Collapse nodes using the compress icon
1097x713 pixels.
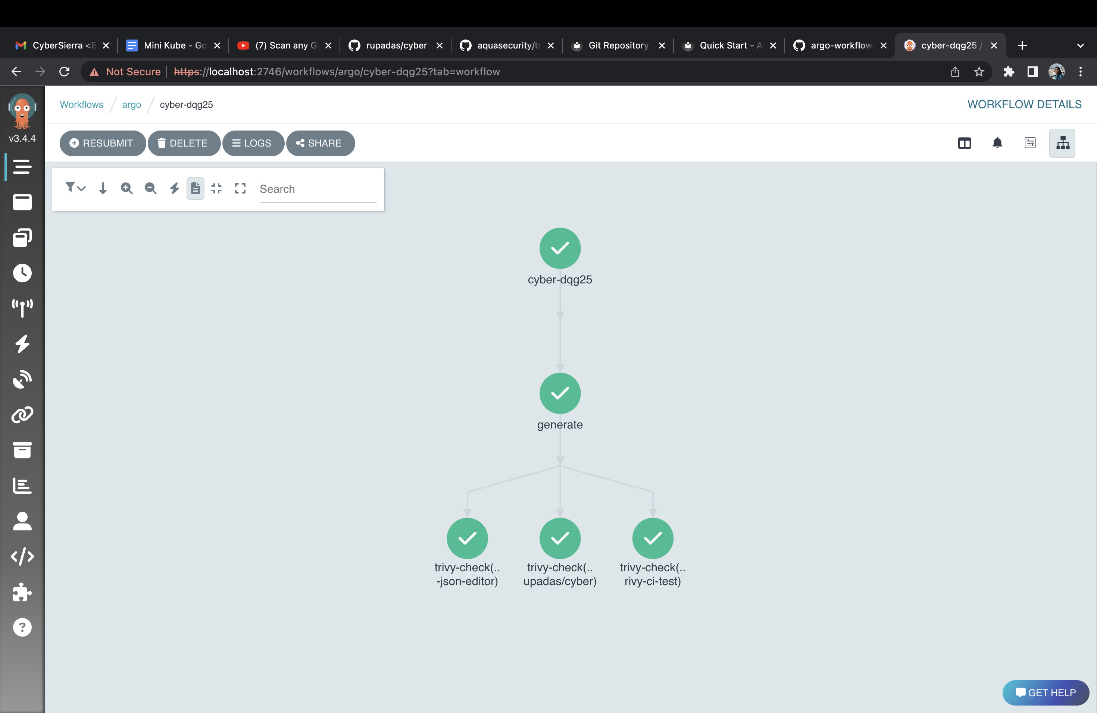[216, 188]
